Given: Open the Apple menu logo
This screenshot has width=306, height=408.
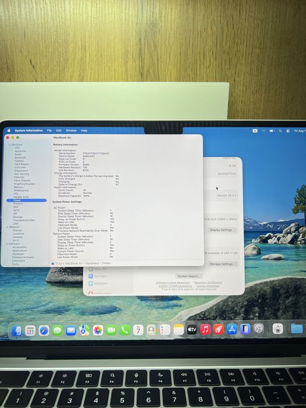Looking at the screenshot, I should click(x=9, y=131).
